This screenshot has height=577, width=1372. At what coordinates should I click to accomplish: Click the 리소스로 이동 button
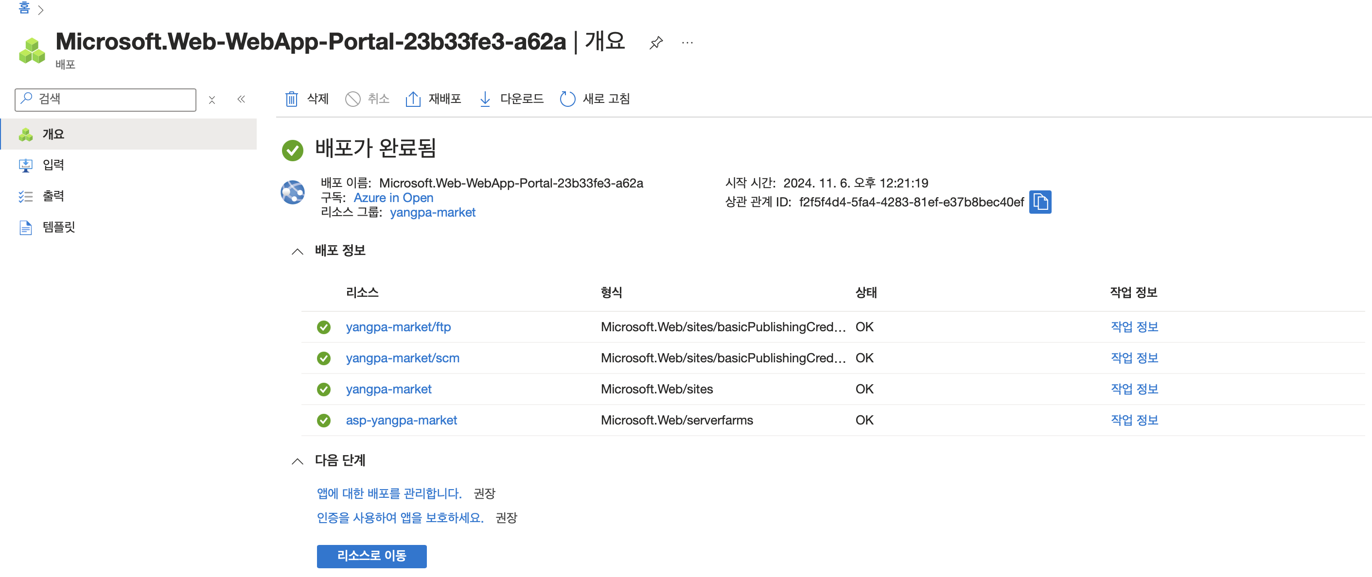[371, 556]
